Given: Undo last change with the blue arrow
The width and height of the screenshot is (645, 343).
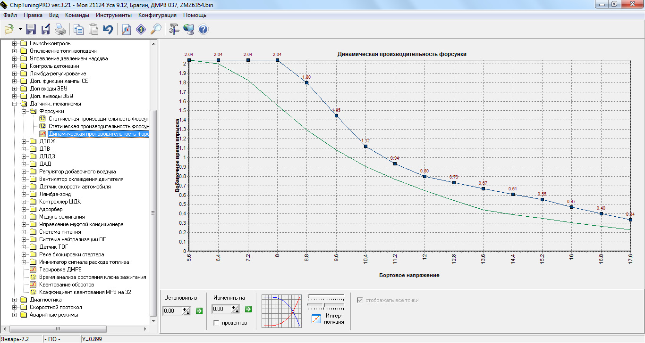Looking at the screenshot, I should point(108,30).
